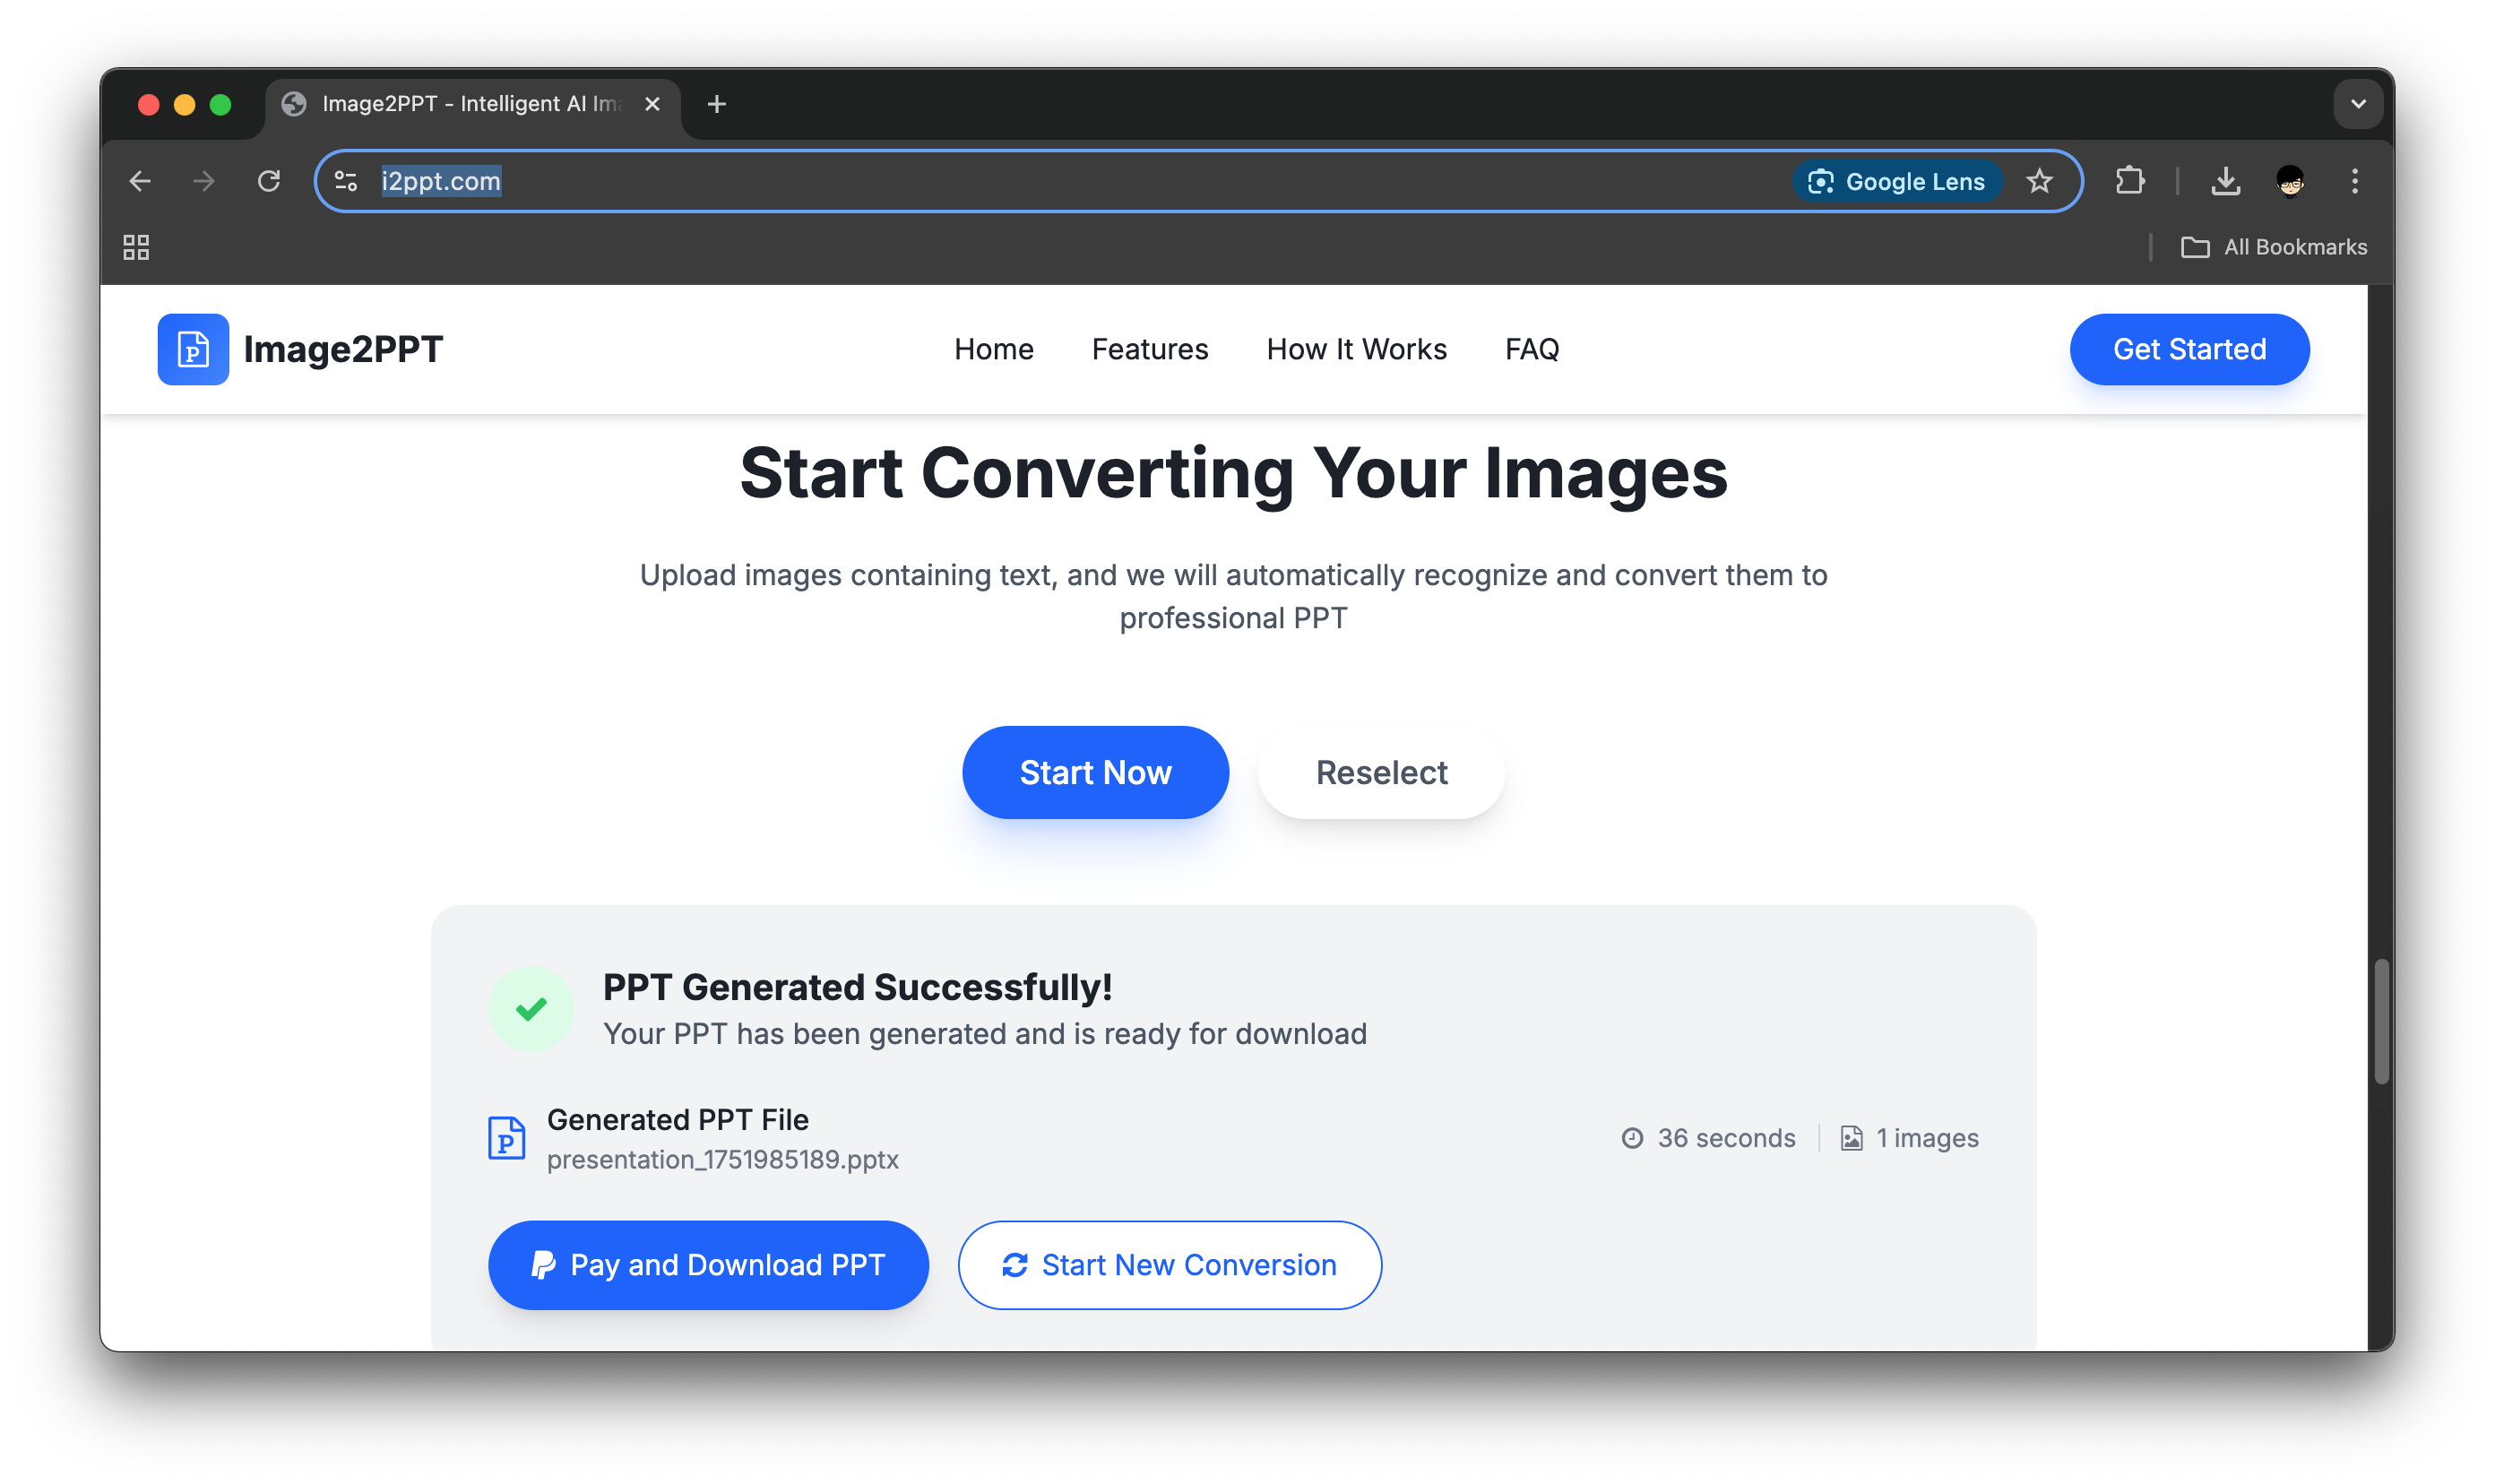Open the Chrome three-dot menu

pos(2355,181)
